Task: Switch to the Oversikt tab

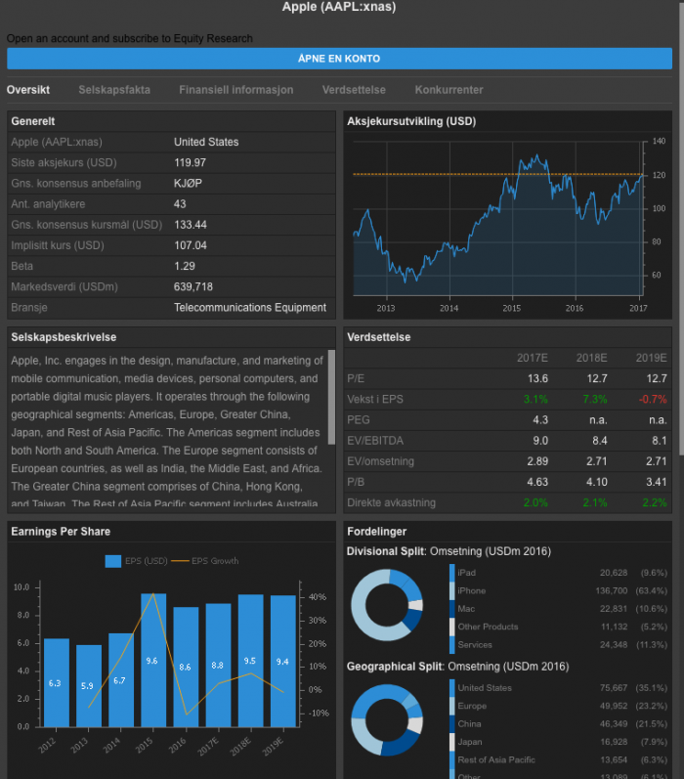Action: [27, 90]
